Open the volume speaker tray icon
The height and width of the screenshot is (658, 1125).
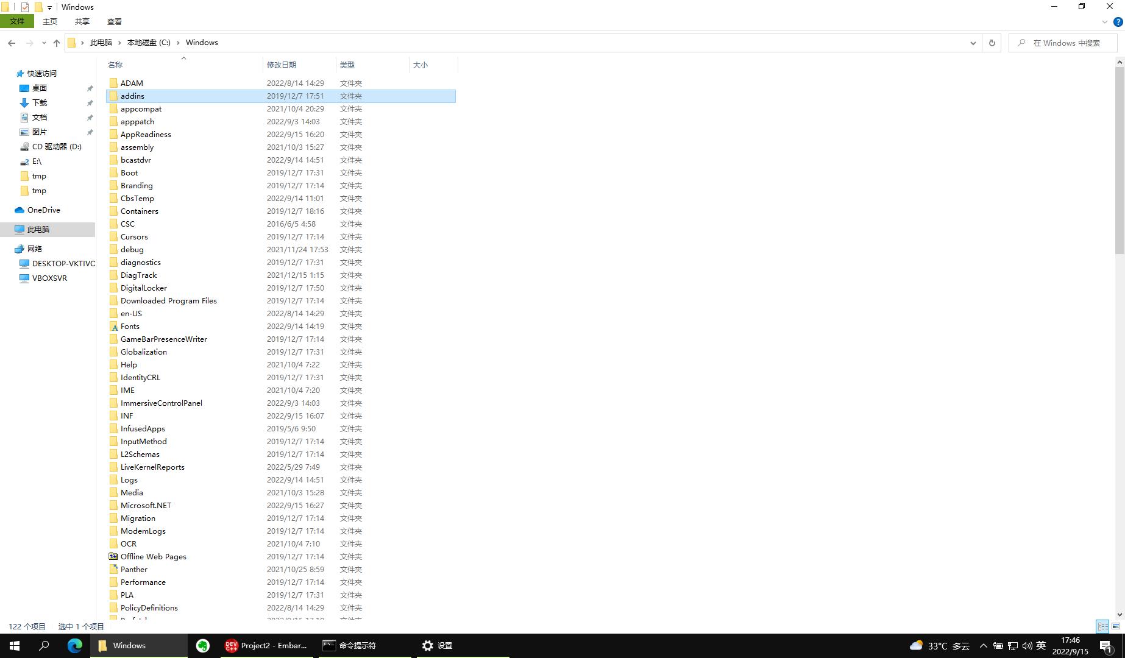(1027, 646)
